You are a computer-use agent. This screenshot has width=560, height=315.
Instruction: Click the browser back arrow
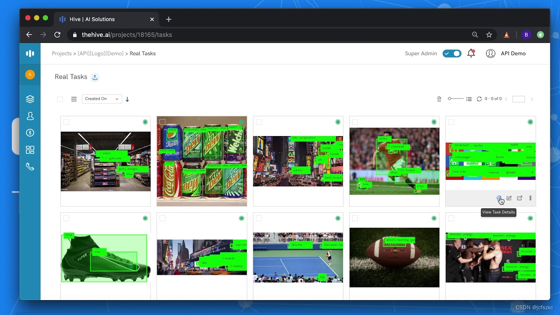[x=29, y=35]
